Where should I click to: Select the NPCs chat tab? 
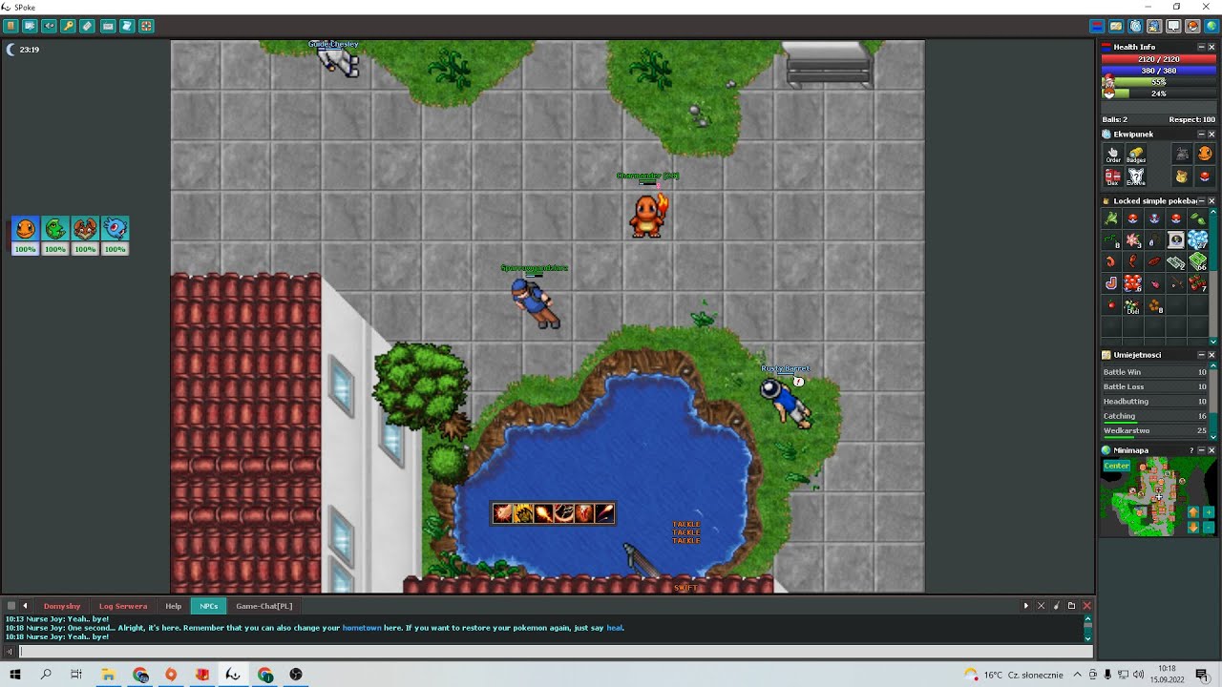point(209,606)
